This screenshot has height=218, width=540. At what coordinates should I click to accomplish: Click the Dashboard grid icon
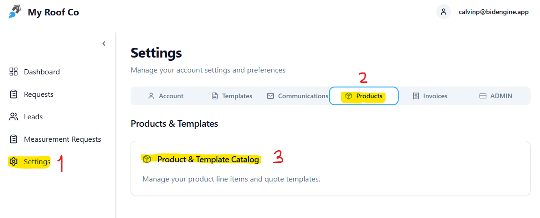[14, 72]
